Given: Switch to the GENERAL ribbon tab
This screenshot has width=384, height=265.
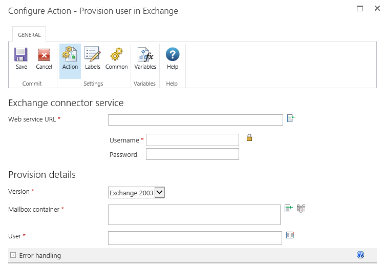Looking at the screenshot, I should [x=29, y=35].
